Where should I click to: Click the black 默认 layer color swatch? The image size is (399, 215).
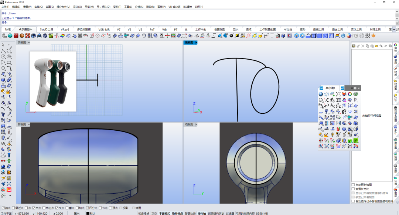coord(88,214)
